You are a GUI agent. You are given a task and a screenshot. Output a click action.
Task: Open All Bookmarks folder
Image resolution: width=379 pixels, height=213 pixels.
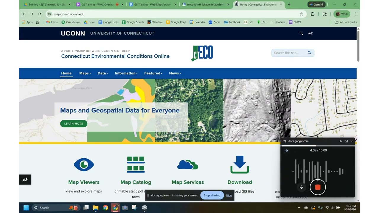[x=346, y=22]
